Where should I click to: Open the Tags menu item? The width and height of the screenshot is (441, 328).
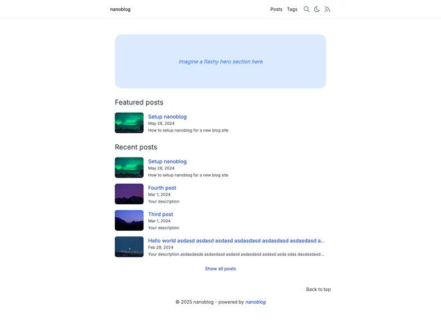pos(292,9)
